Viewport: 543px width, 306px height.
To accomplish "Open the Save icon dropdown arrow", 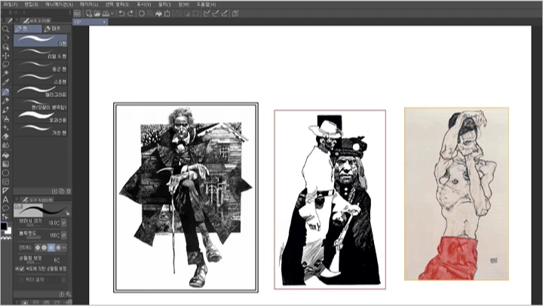I will point(112,14).
